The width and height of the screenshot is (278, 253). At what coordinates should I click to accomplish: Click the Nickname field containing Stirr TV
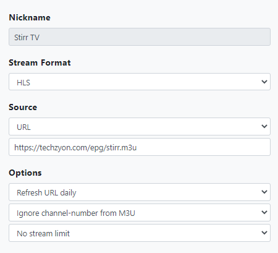pos(140,37)
